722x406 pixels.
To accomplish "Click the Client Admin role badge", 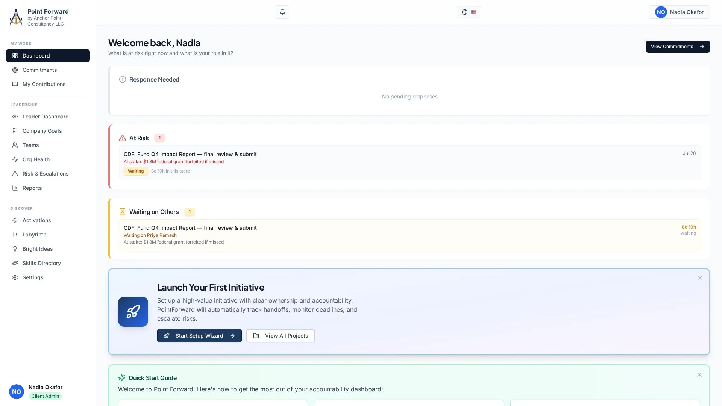I will [x=45, y=396].
